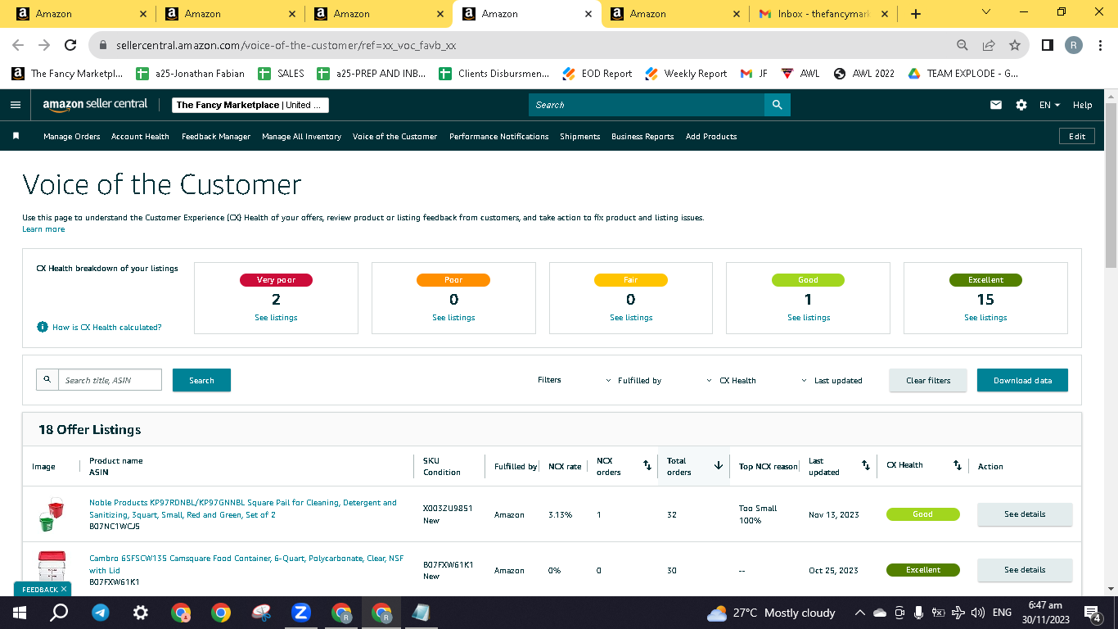The width and height of the screenshot is (1118, 629).
Task: Open the Learn more link
Action: pos(43,229)
